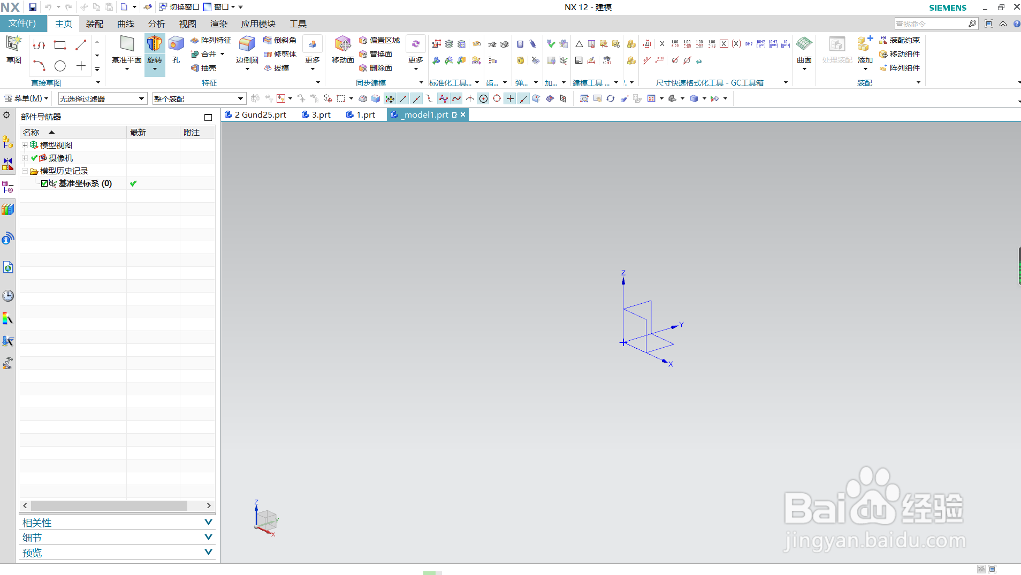Expand the Model Views (模型视图) node
Viewport: 1021px width, 575px height.
pyautogui.click(x=25, y=145)
